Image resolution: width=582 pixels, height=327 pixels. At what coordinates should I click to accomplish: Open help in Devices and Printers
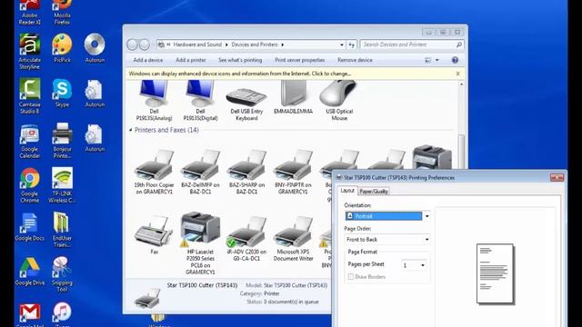point(455,60)
